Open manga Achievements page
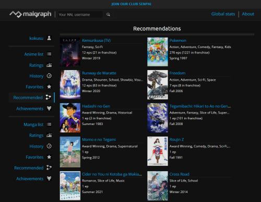 [x=30, y=179]
